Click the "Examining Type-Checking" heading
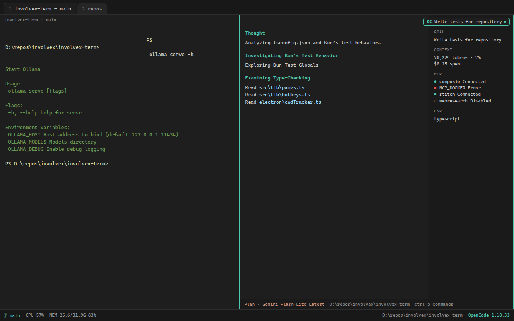 coord(277,78)
